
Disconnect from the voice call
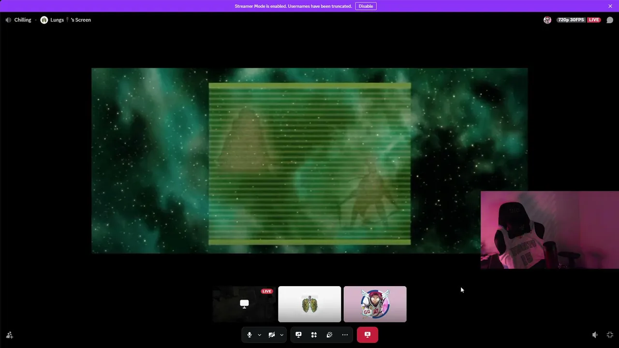click(x=368, y=335)
